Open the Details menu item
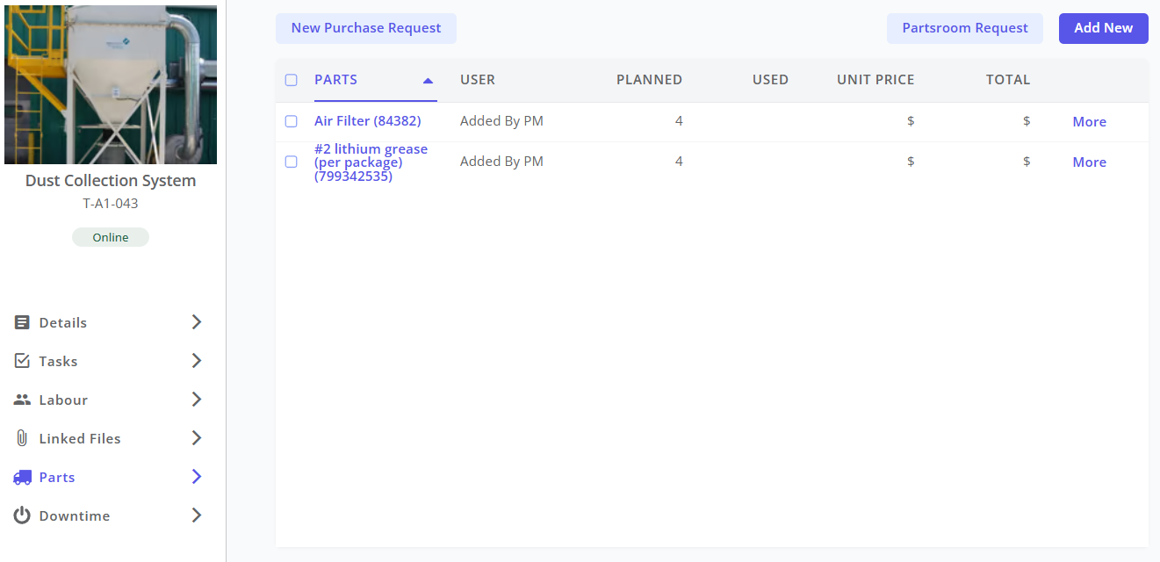 [109, 322]
